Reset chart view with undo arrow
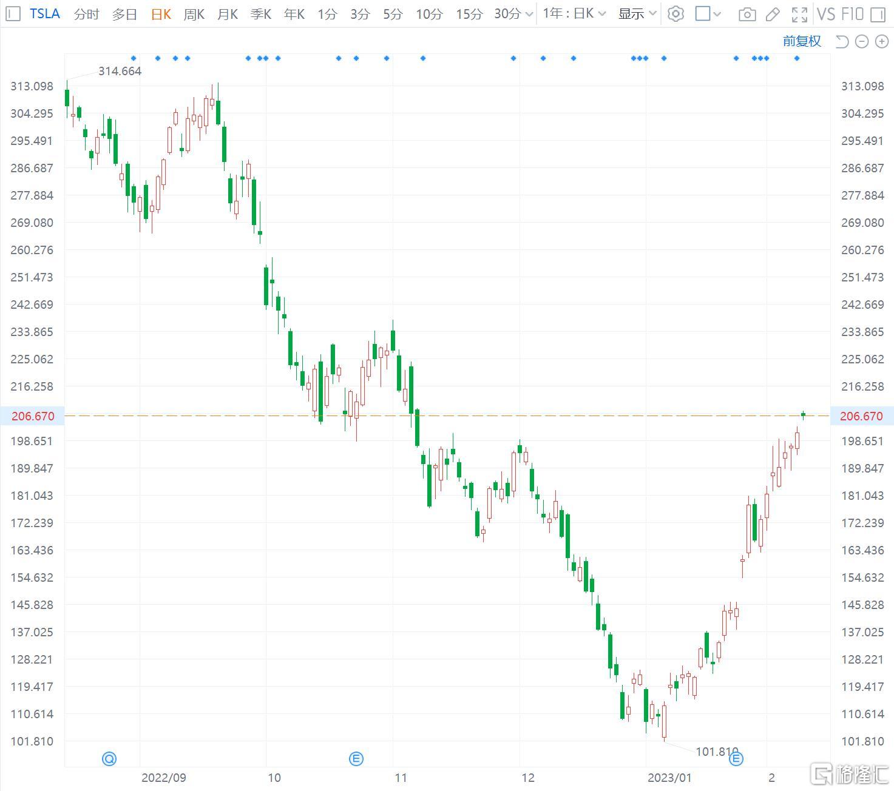Screen dimensions: 894x791 point(842,41)
